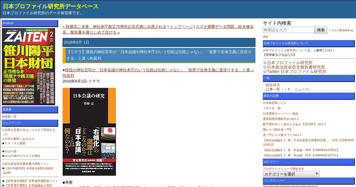
Task: Open 推薦書一覧 link in left sidebar
Action: pos(9,117)
